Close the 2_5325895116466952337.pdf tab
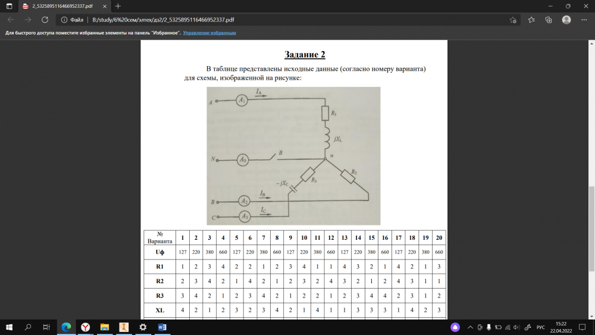595x335 pixels. tap(105, 6)
